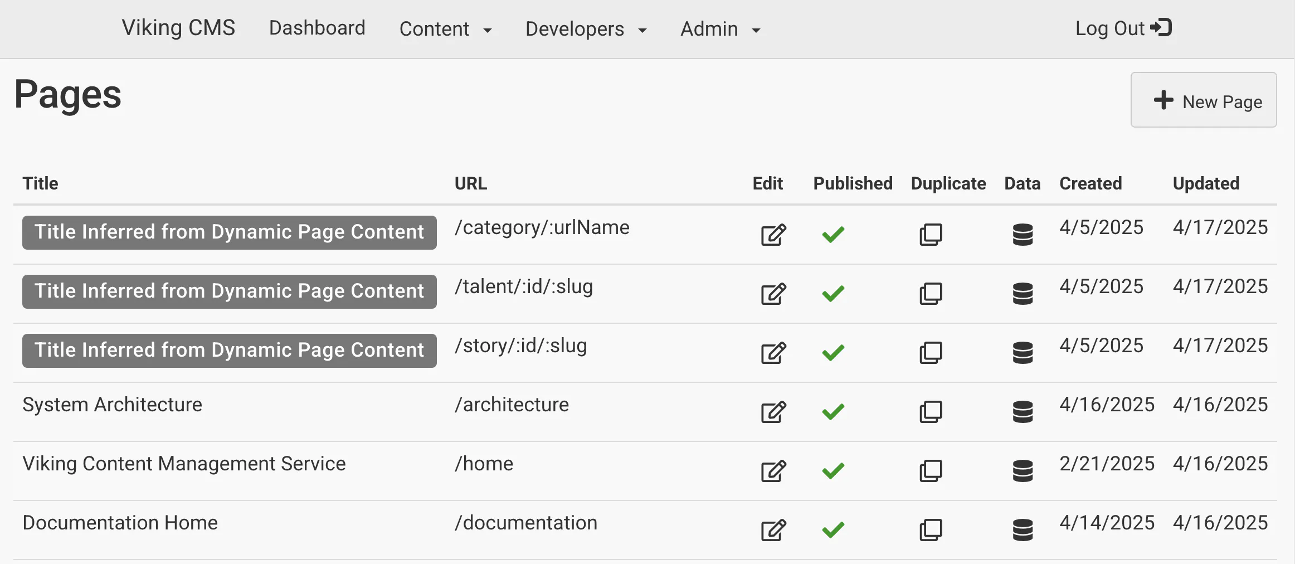The image size is (1295, 564).
Task: Log Out of the CMS
Action: 1123,28
